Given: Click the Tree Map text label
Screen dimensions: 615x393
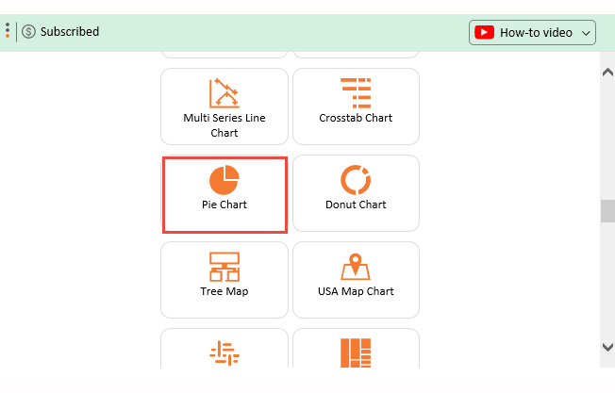Looking at the screenshot, I should point(224,291).
